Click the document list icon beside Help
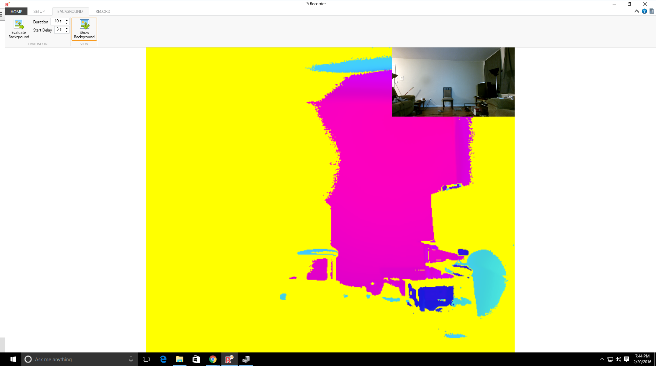Image resolution: width=656 pixels, height=366 pixels. coord(652,11)
